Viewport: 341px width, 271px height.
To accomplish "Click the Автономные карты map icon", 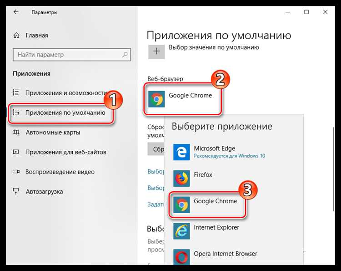I will click(16, 132).
